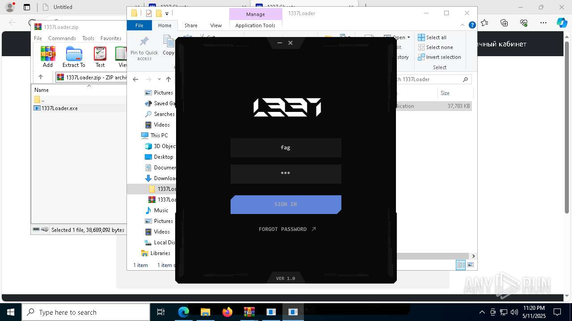Click the Edge profile avatar icon

click(x=10, y=7)
